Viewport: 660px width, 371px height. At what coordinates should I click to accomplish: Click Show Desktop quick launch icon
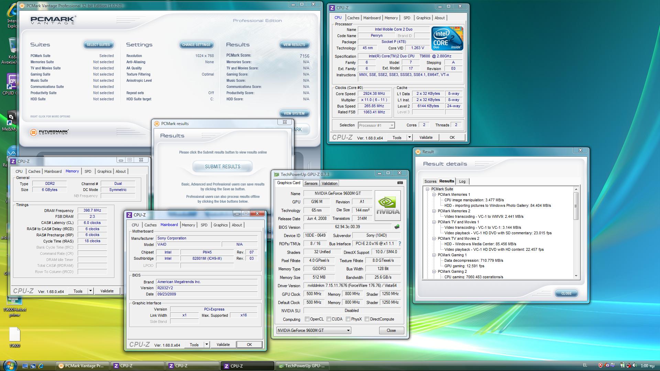tap(25, 366)
